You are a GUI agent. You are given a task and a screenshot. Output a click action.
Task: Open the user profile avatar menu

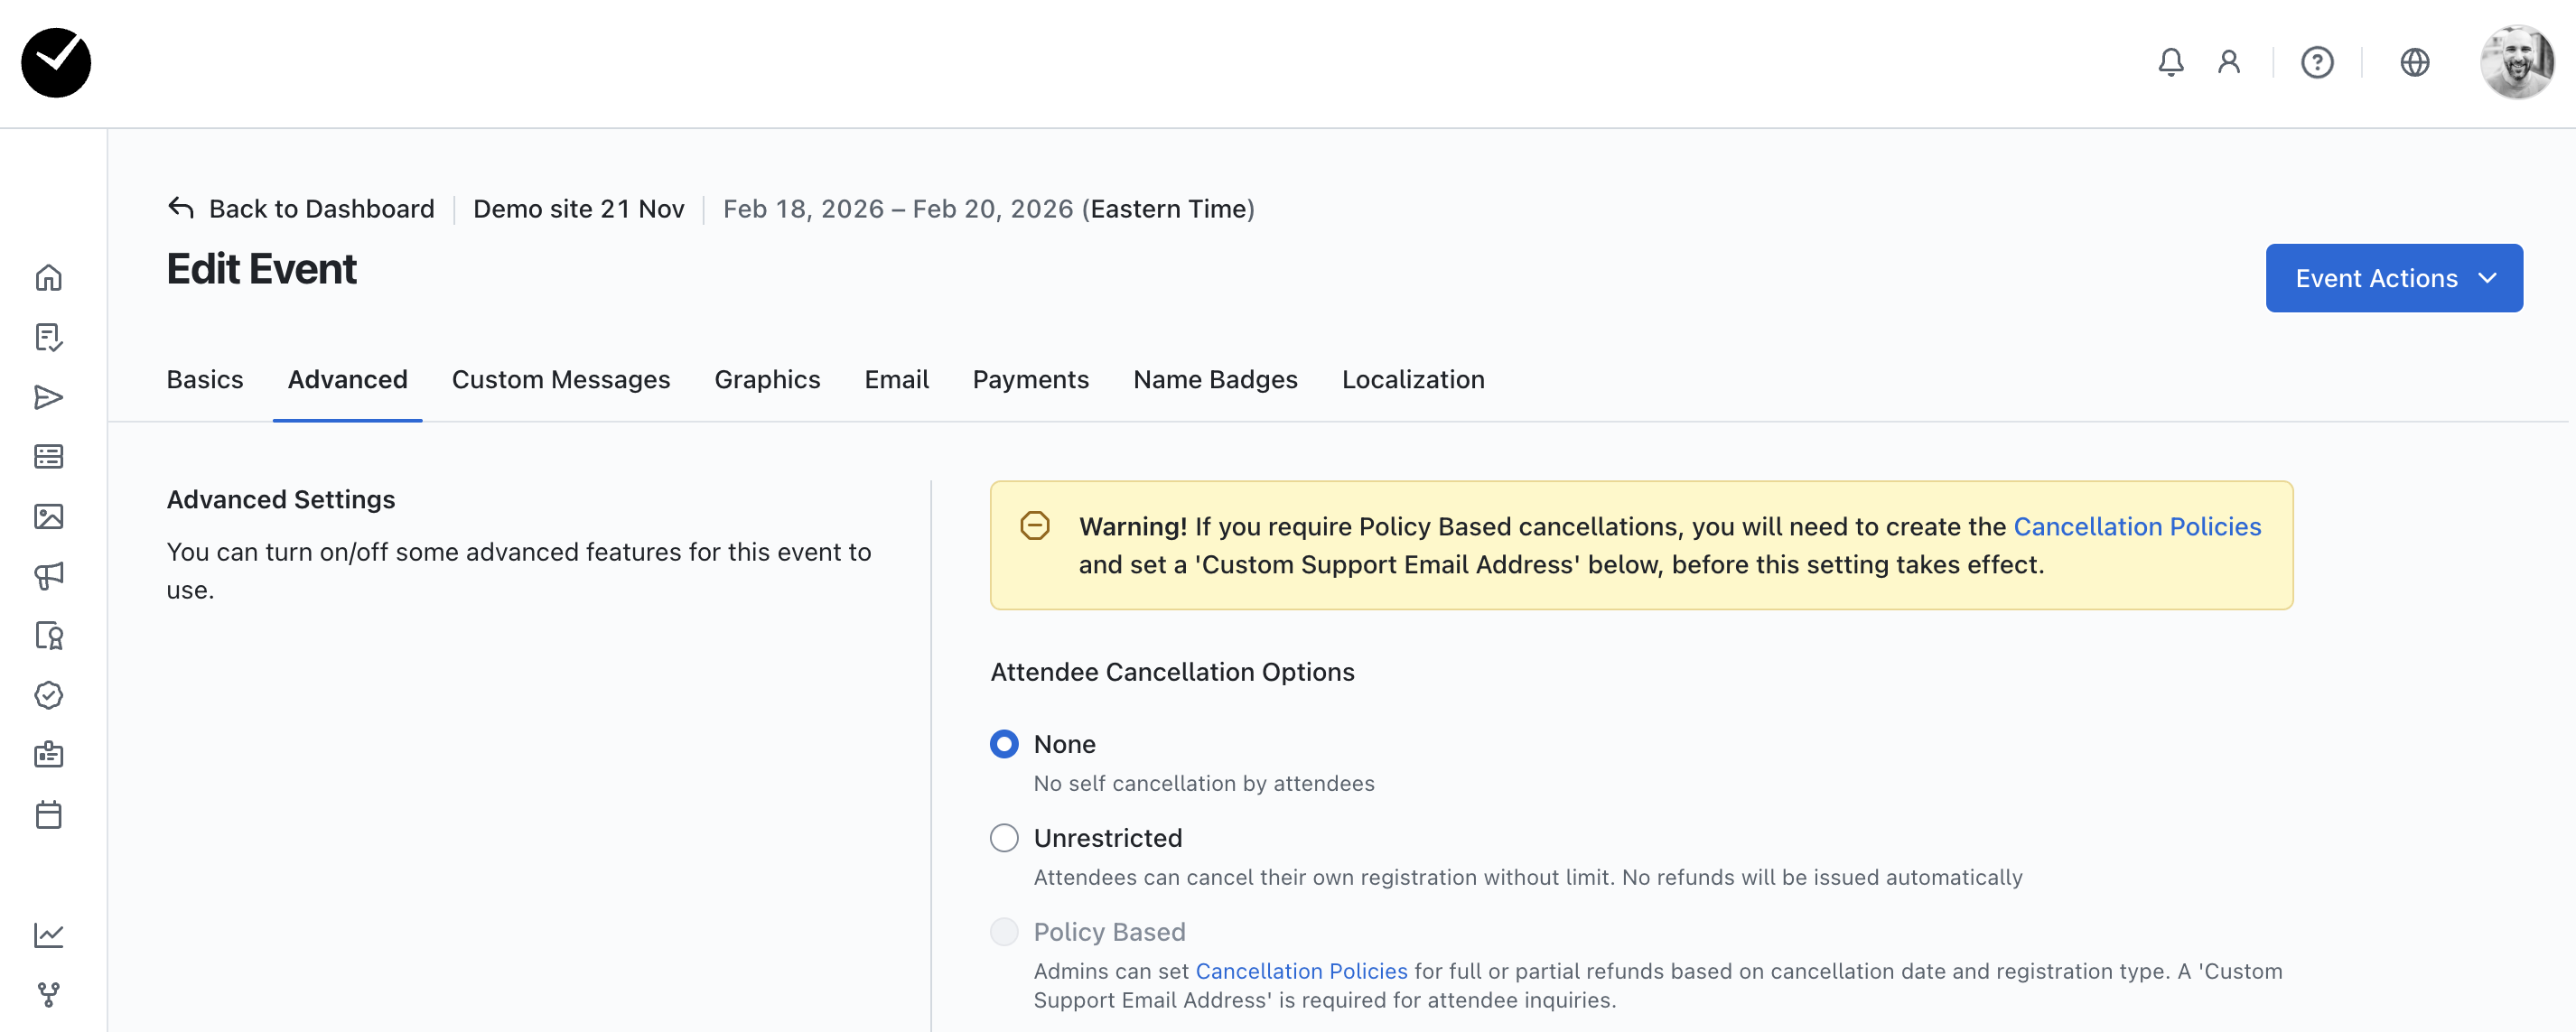click(x=2516, y=63)
